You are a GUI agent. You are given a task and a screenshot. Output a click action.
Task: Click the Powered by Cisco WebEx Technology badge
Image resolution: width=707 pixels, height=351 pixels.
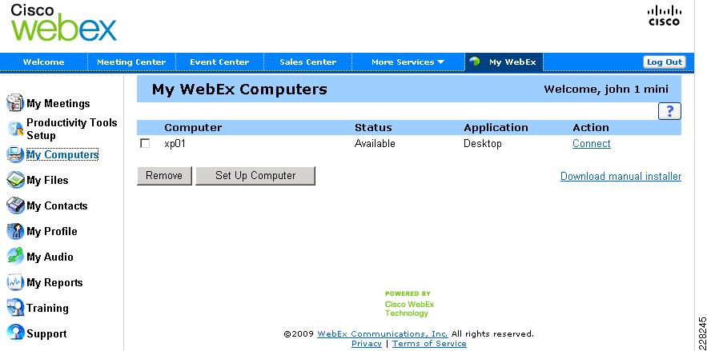tap(408, 304)
